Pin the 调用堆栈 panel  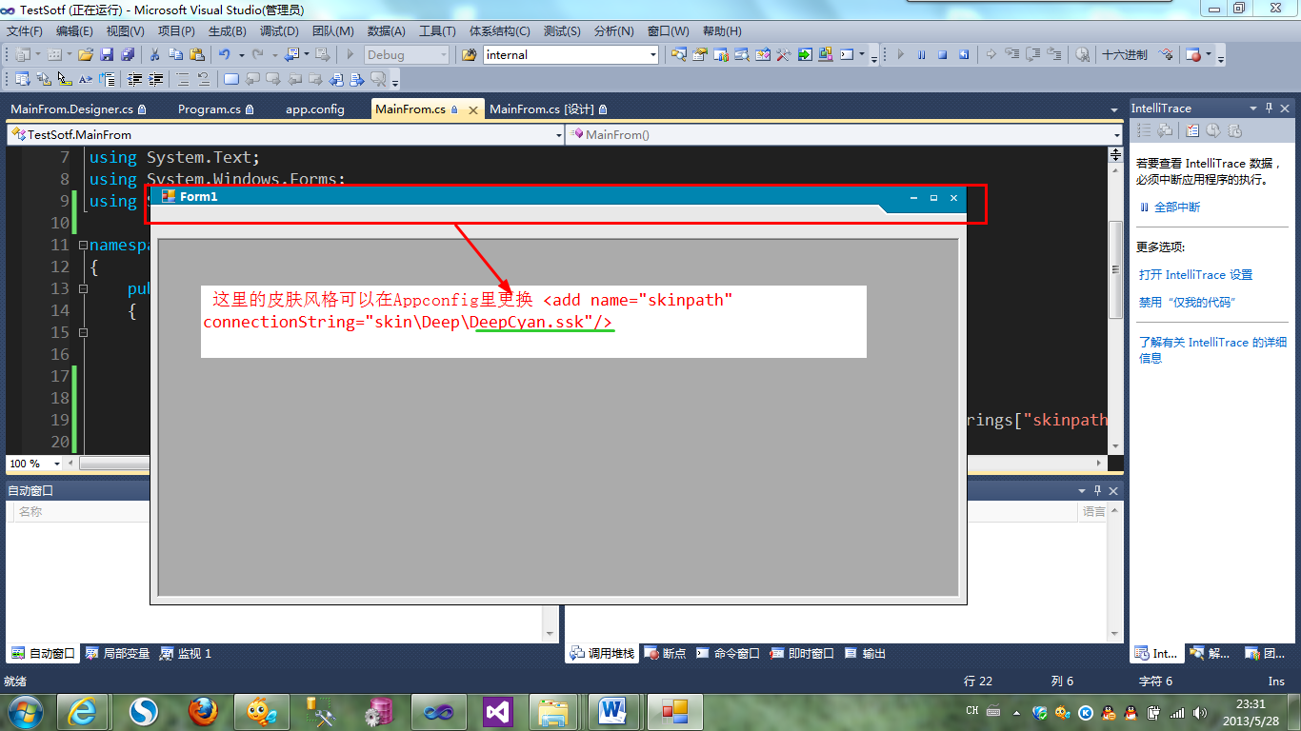tap(1097, 490)
